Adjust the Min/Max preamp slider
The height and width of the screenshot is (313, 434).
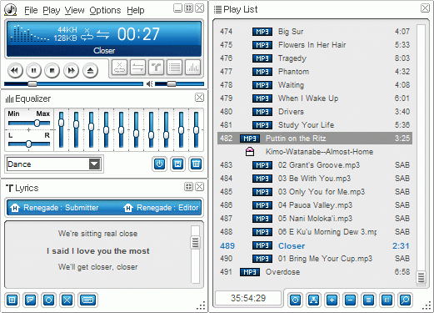tap(29, 123)
